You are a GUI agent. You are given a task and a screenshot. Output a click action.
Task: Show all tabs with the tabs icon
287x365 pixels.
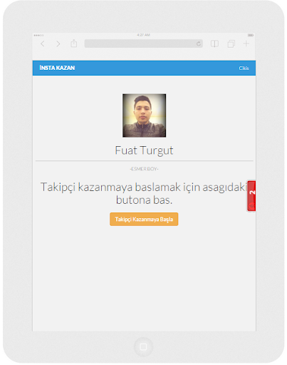coord(231,43)
